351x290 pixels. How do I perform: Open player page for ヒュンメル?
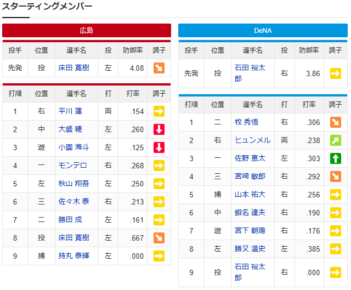pos(252,140)
